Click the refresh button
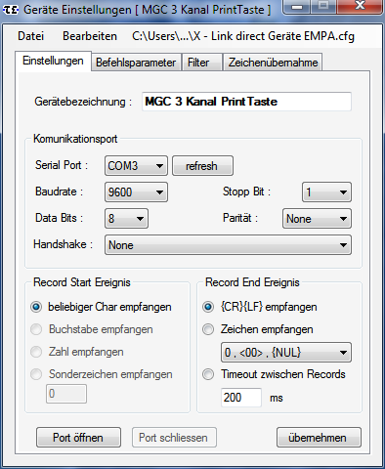The height and width of the screenshot is (469, 385). point(202,166)
